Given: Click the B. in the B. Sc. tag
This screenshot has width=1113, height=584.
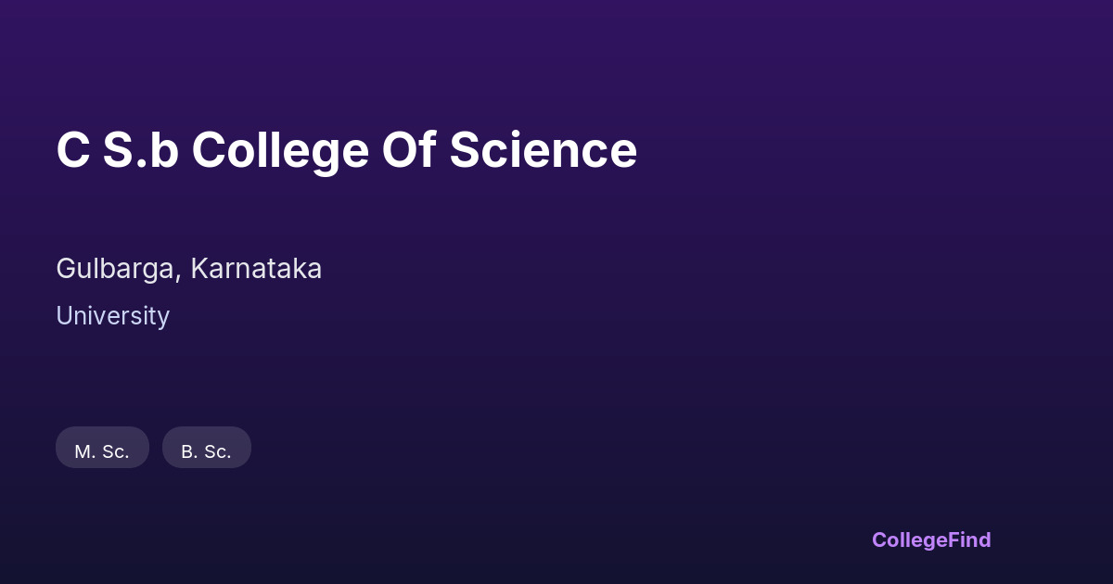Looking at the screenshot, I should [189, 451].
